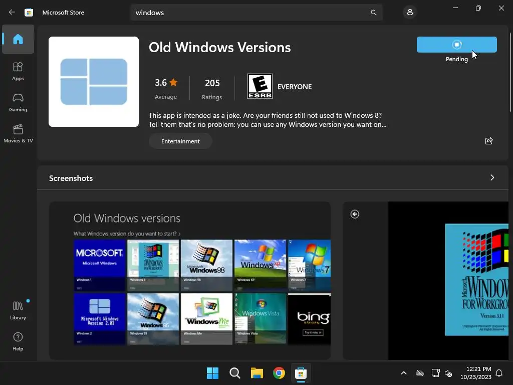Launch Google Chrome from the taskbar
Image resolution: width=513 pixels, height=385 pixels.
(x=279, y=373)
